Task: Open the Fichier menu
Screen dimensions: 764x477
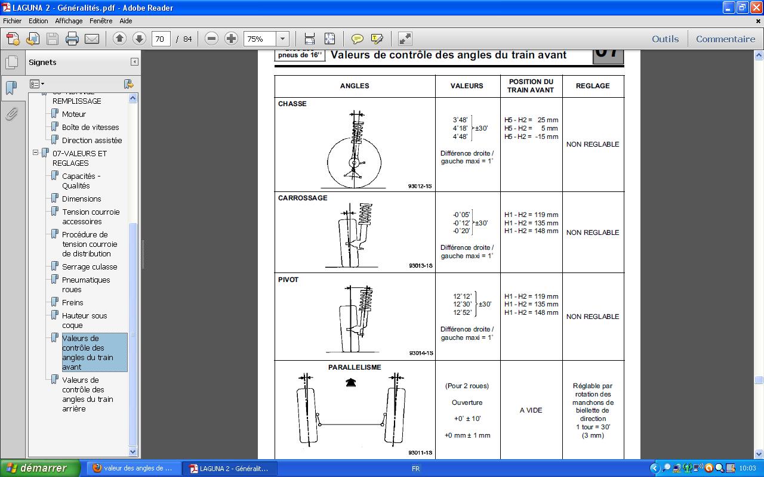Action: coord(13,21)
